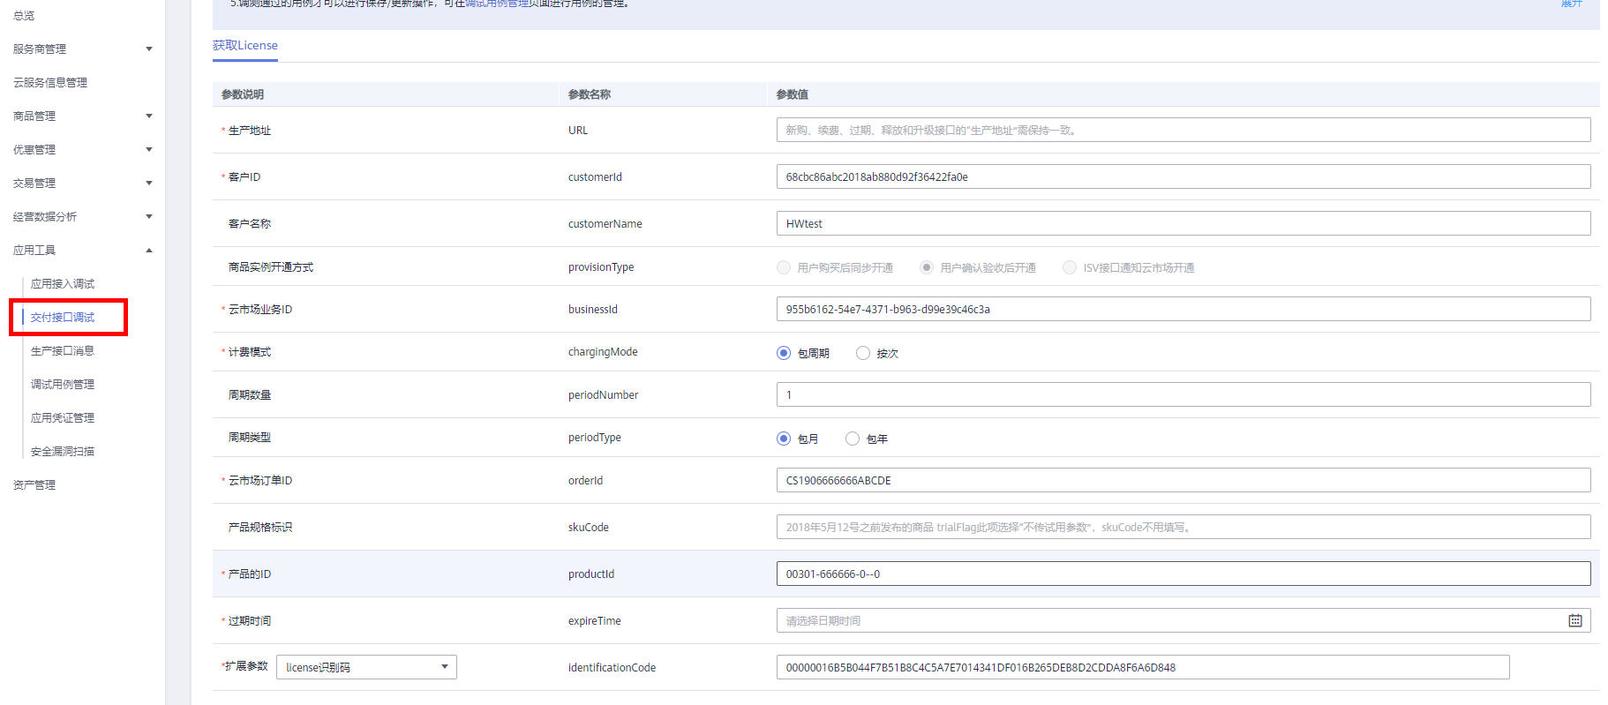This screenshot has height=705, width=1608.
Task: Expand the 商品管理 sidebar menu
Action: click(82, 116)
